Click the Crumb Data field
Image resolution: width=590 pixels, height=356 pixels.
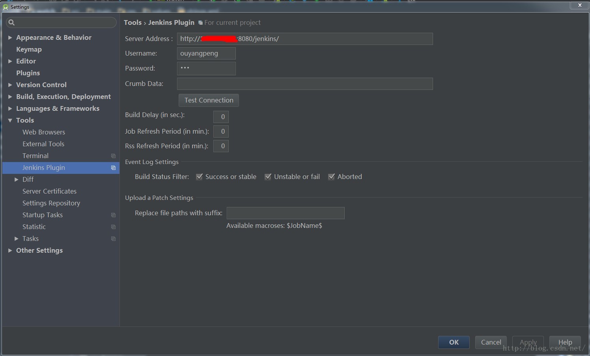305,84
